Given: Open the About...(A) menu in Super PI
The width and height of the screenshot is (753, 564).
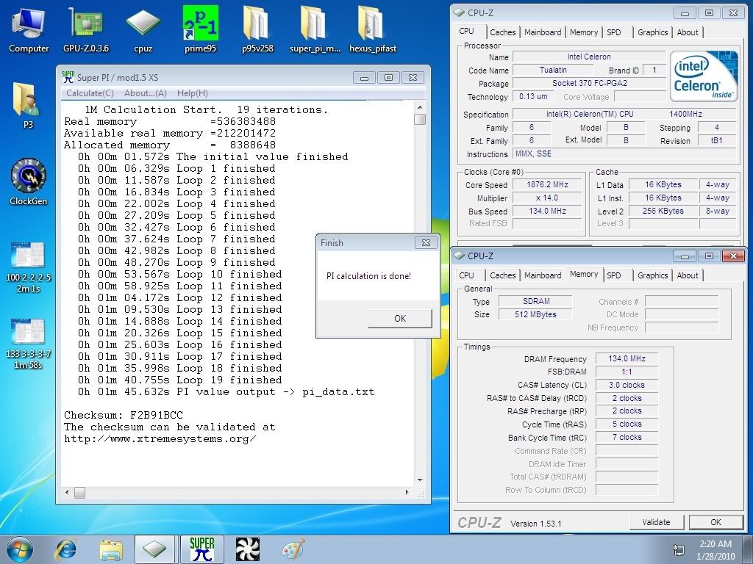Looking at the screenshot, I should point(146,93).
